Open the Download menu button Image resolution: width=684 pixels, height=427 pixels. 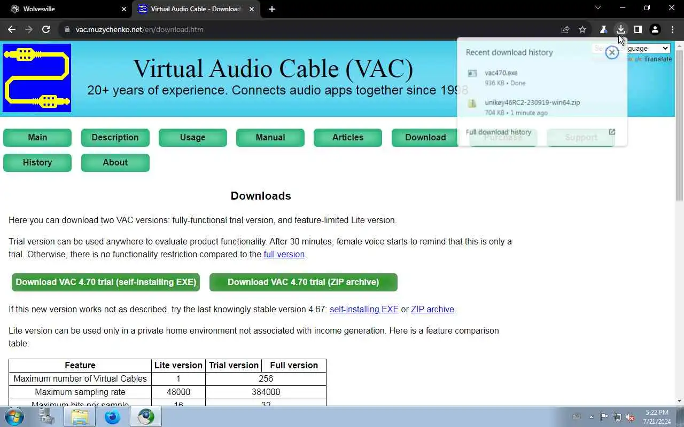[425, 137]
